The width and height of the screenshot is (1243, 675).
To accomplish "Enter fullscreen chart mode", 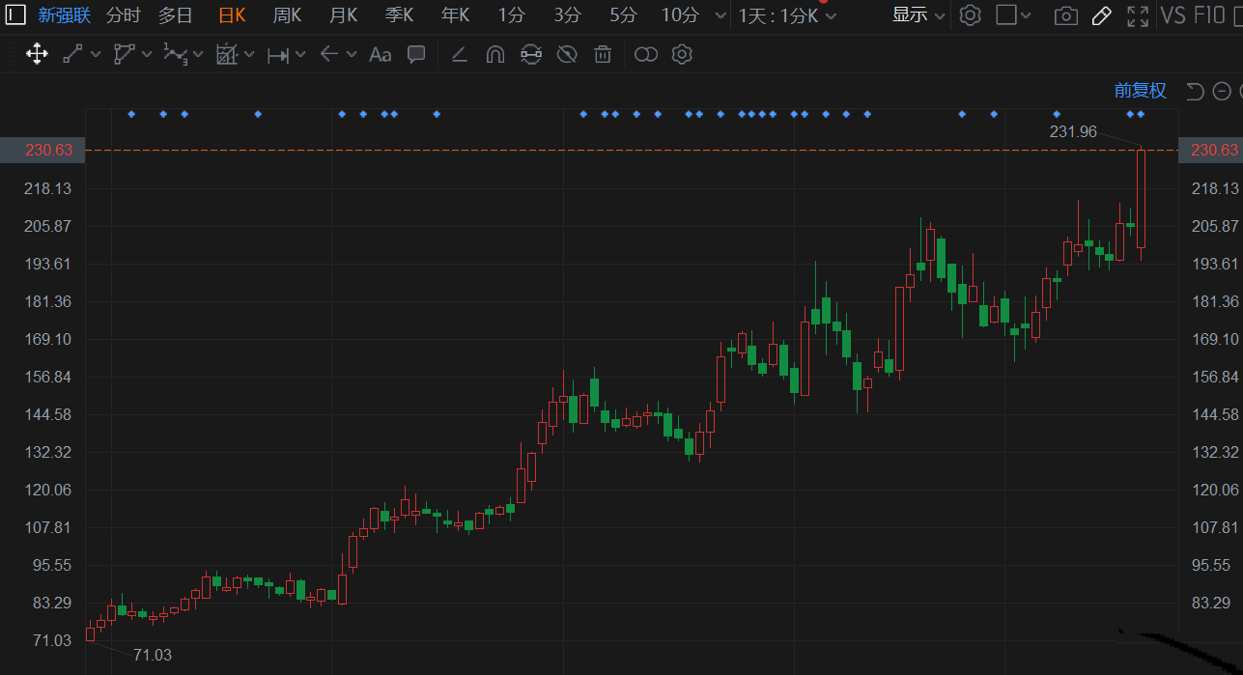I will (x=1139, y=15).
